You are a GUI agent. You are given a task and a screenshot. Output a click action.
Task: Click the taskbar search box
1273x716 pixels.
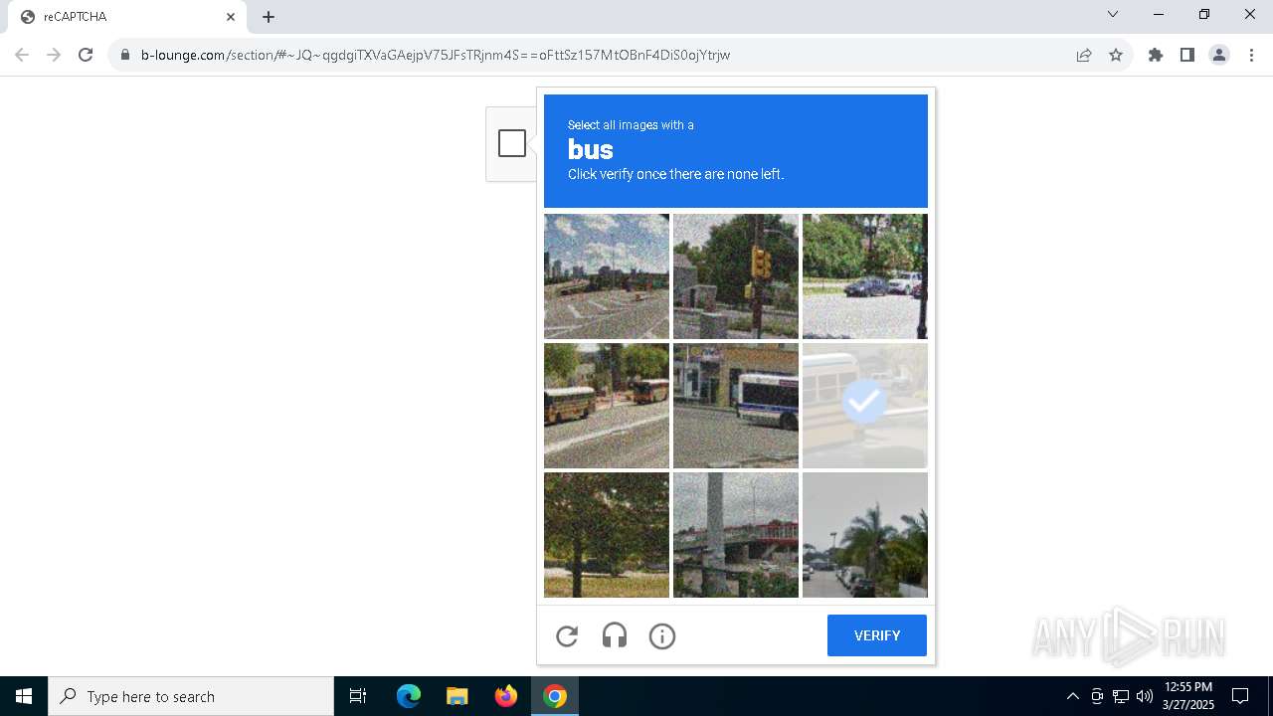click(191, 696)
